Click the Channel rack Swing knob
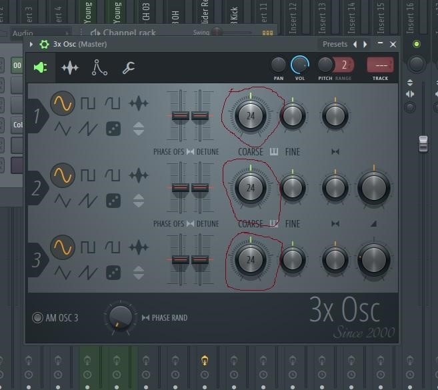Viewport: 438px width, 390px height. tap(217, 31)
